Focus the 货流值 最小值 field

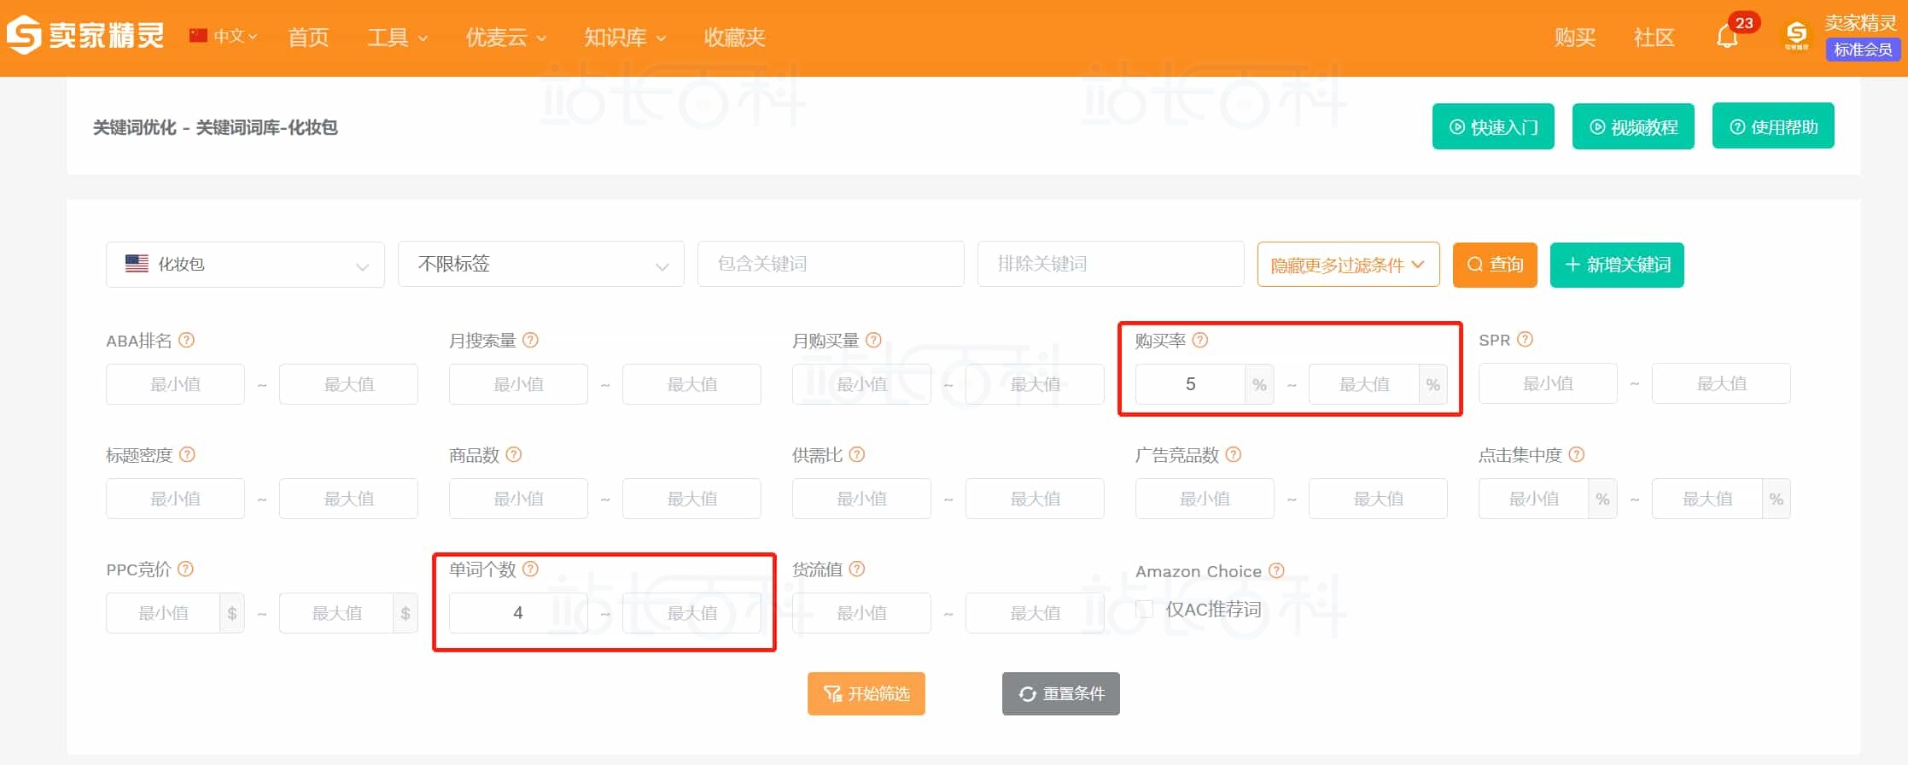(x=861, y=613)
